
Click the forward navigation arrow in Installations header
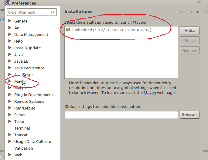(x=187, y=12)
